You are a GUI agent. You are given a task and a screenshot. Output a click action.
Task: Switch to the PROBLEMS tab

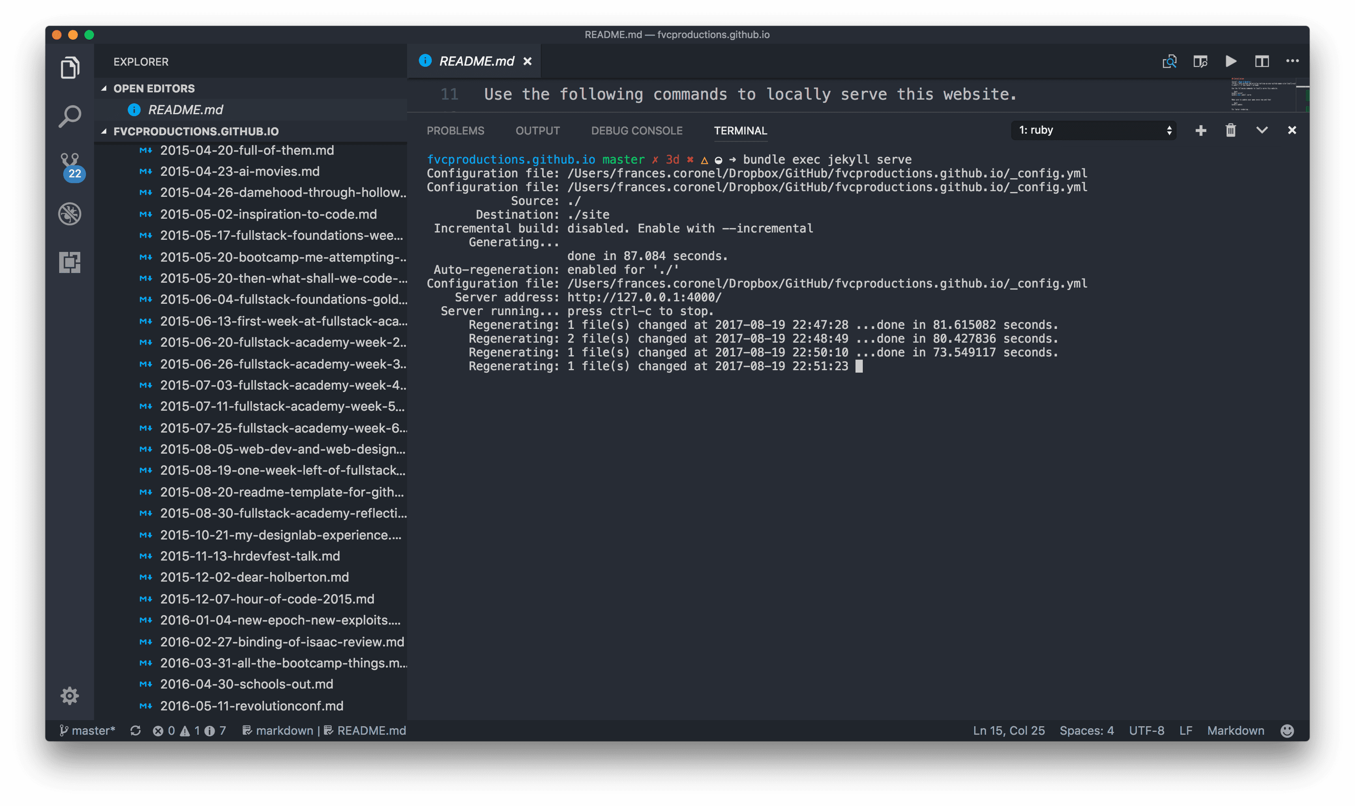pyautogui.click(x=455, y=131)
